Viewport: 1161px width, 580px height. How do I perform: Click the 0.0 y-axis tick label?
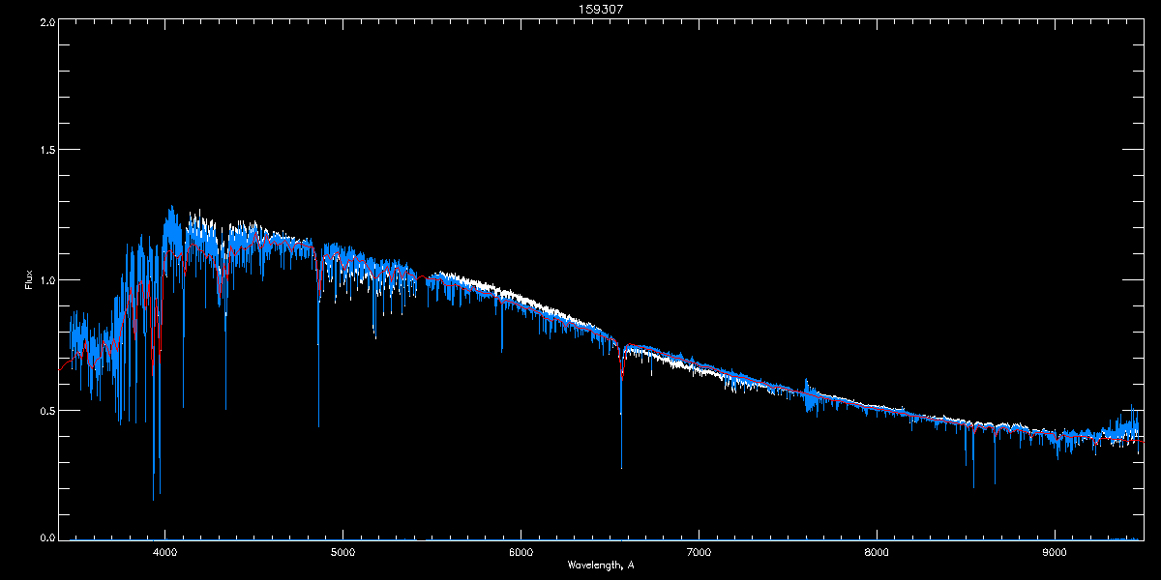coord(47,536)
